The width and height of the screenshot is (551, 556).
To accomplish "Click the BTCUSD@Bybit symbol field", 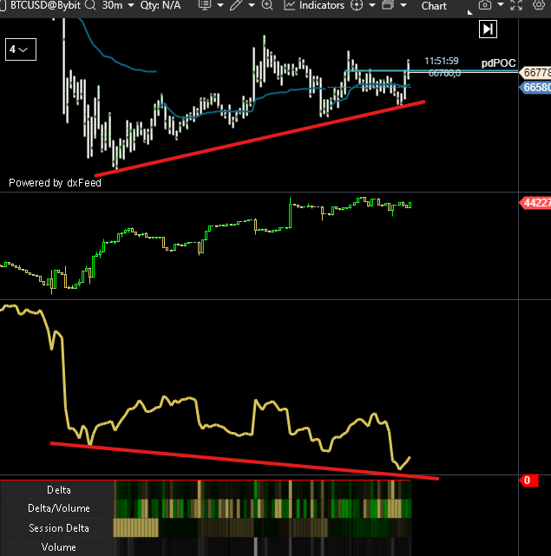I will 45,5.
